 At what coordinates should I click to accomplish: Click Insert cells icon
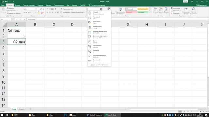155,9
